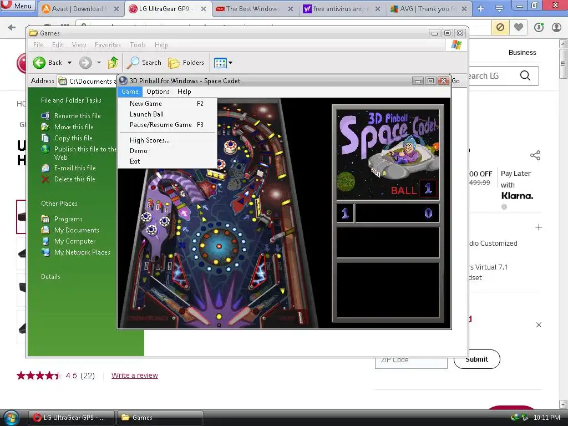Click Go button beside the address bar

point(456,81)
